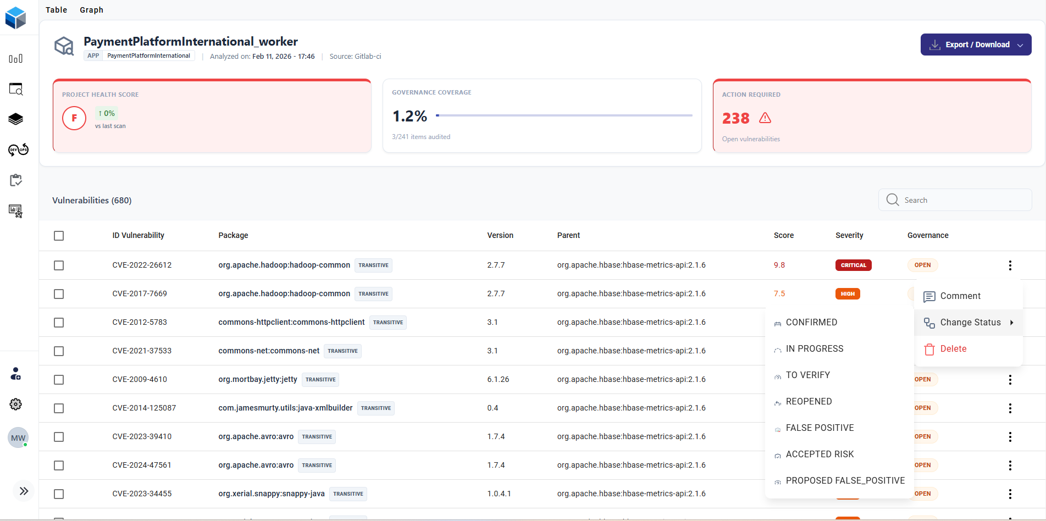The height and width of the screenshot is (521, 1046).
Task: Open the DevOps infinity loop icon
Action: 18,150
